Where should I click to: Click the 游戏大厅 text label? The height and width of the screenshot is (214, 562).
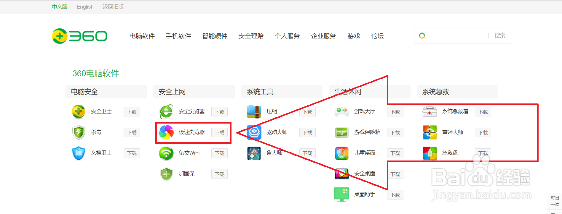coord(365,111)
